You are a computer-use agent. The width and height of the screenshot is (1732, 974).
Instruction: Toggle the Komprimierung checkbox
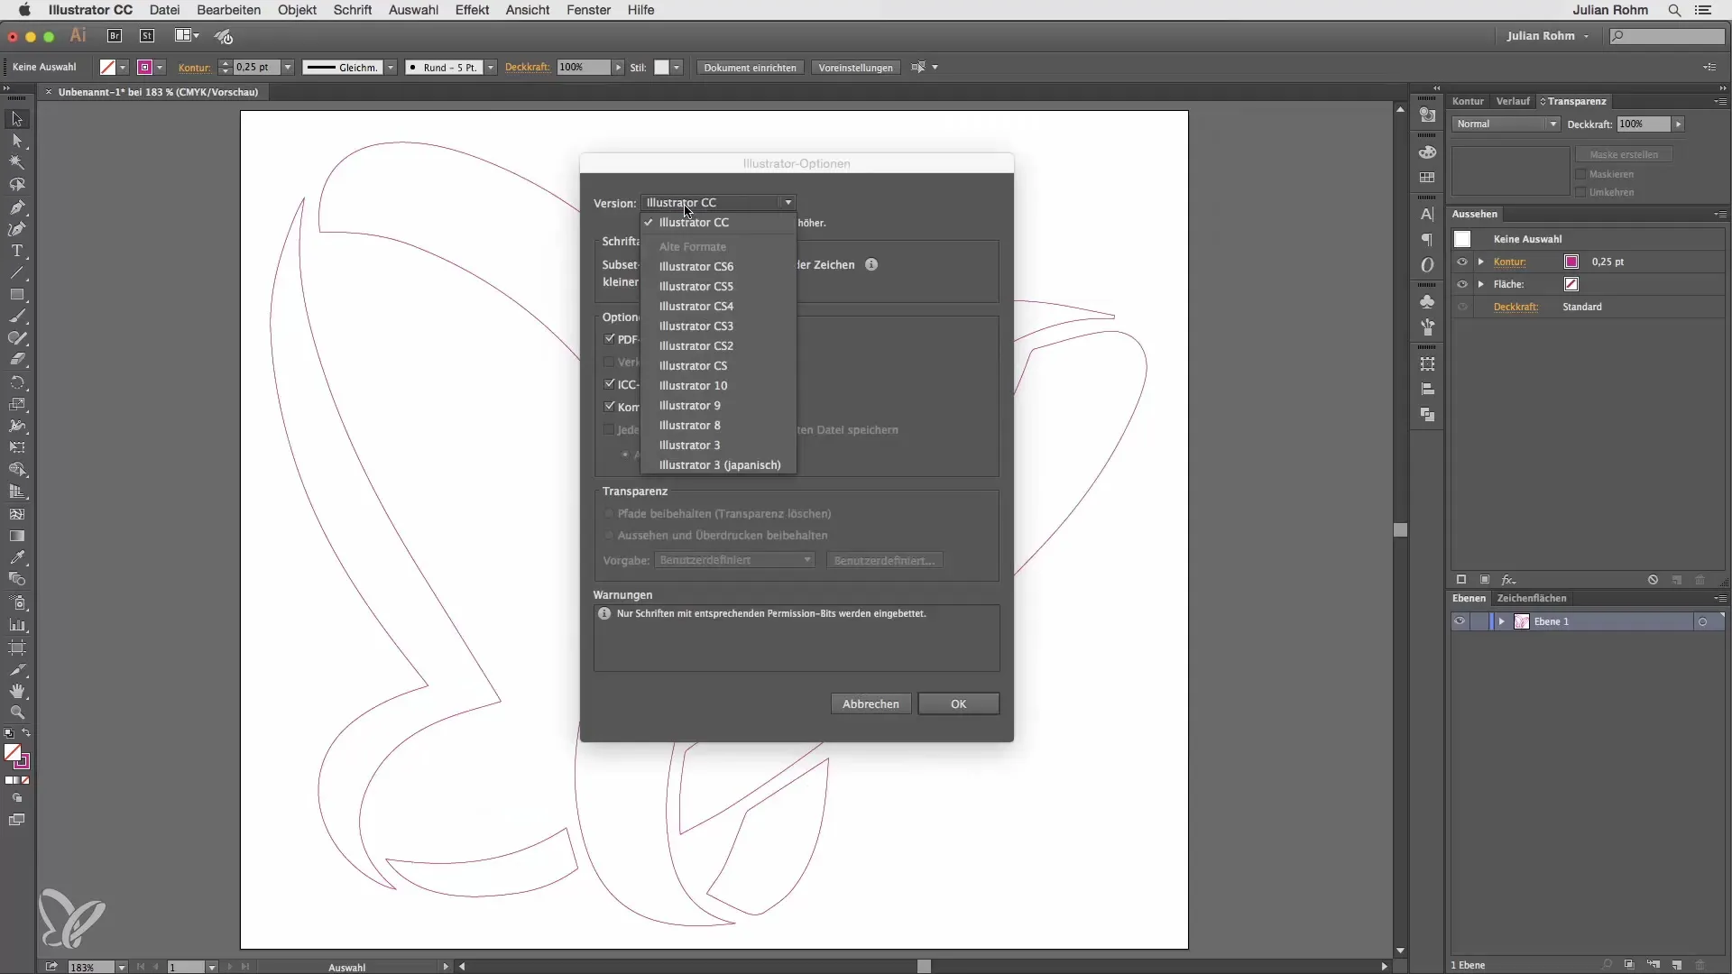coord(610,407)
